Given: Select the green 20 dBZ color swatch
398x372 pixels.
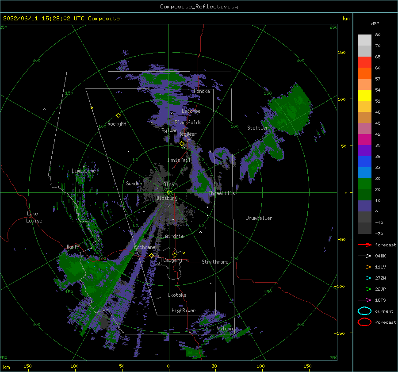Looking at the screenshot, I should (364, 184).
